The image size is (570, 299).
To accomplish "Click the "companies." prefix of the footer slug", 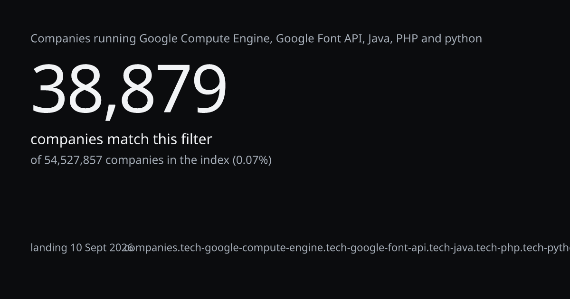I will (152, 248).
